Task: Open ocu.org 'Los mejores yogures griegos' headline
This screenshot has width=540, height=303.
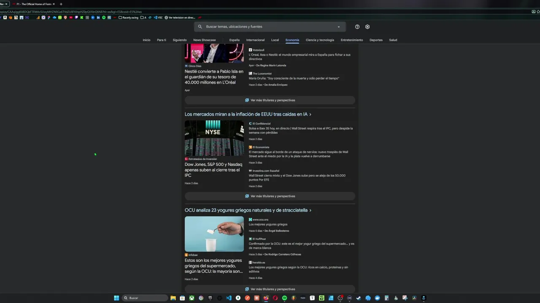Action: point(268,224)
